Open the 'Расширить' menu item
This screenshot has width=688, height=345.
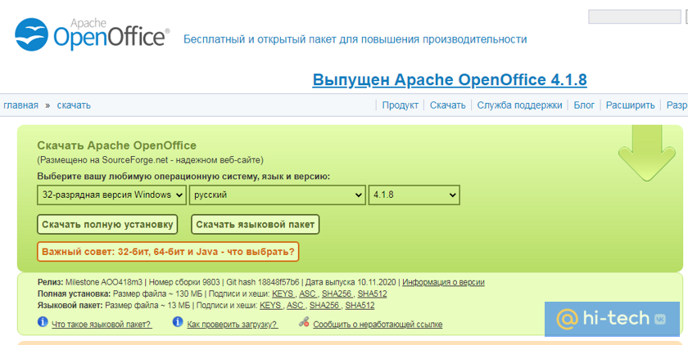(630, 105)
